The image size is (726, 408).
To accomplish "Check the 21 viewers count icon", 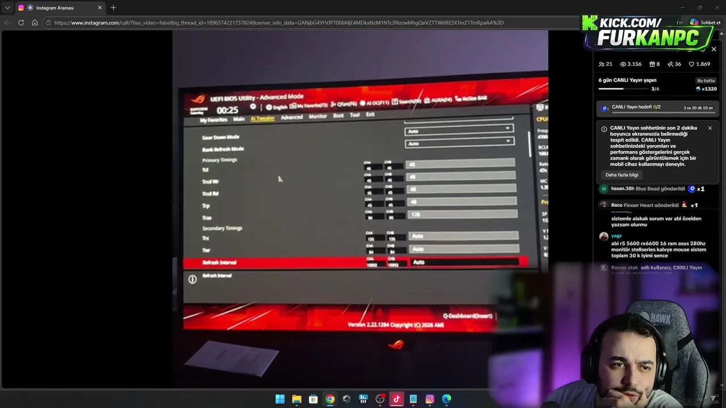I will point(602,64).
